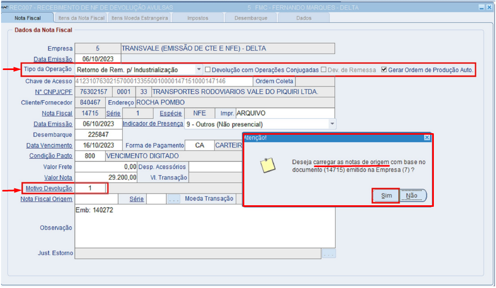The width and height of the screenshot is (496, 288).
Task: Uncheck Gerar Ordem de Produção Auto.
Action: [384, 69]
